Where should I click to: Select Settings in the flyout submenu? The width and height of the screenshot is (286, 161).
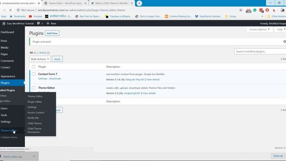(x=32, y=107)
